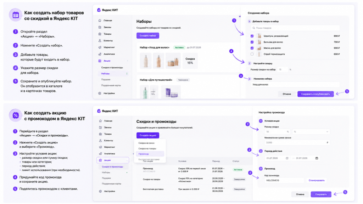This screenshot has width=363, height=204.
Task: Click the Код промокода field with WELCOME10
Action: point(284,180)
